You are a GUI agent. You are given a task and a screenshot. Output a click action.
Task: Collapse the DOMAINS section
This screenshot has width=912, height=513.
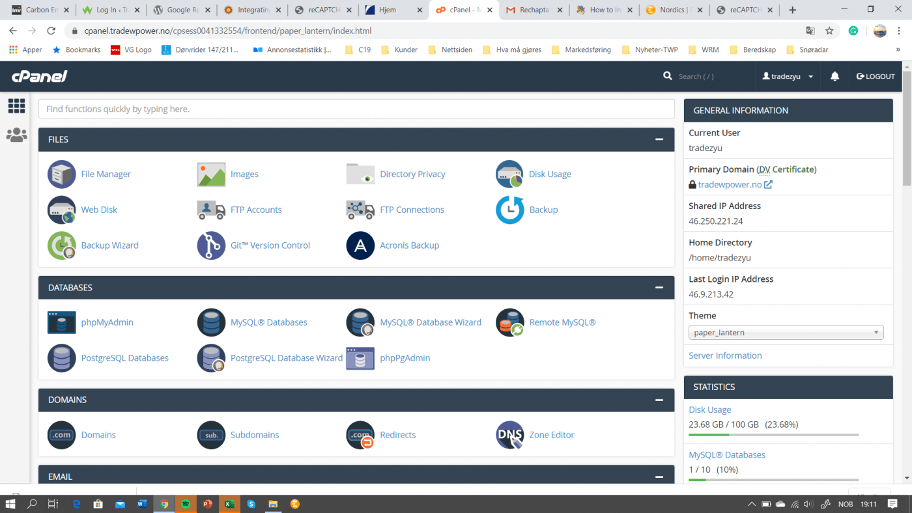[x=659, y=400]
